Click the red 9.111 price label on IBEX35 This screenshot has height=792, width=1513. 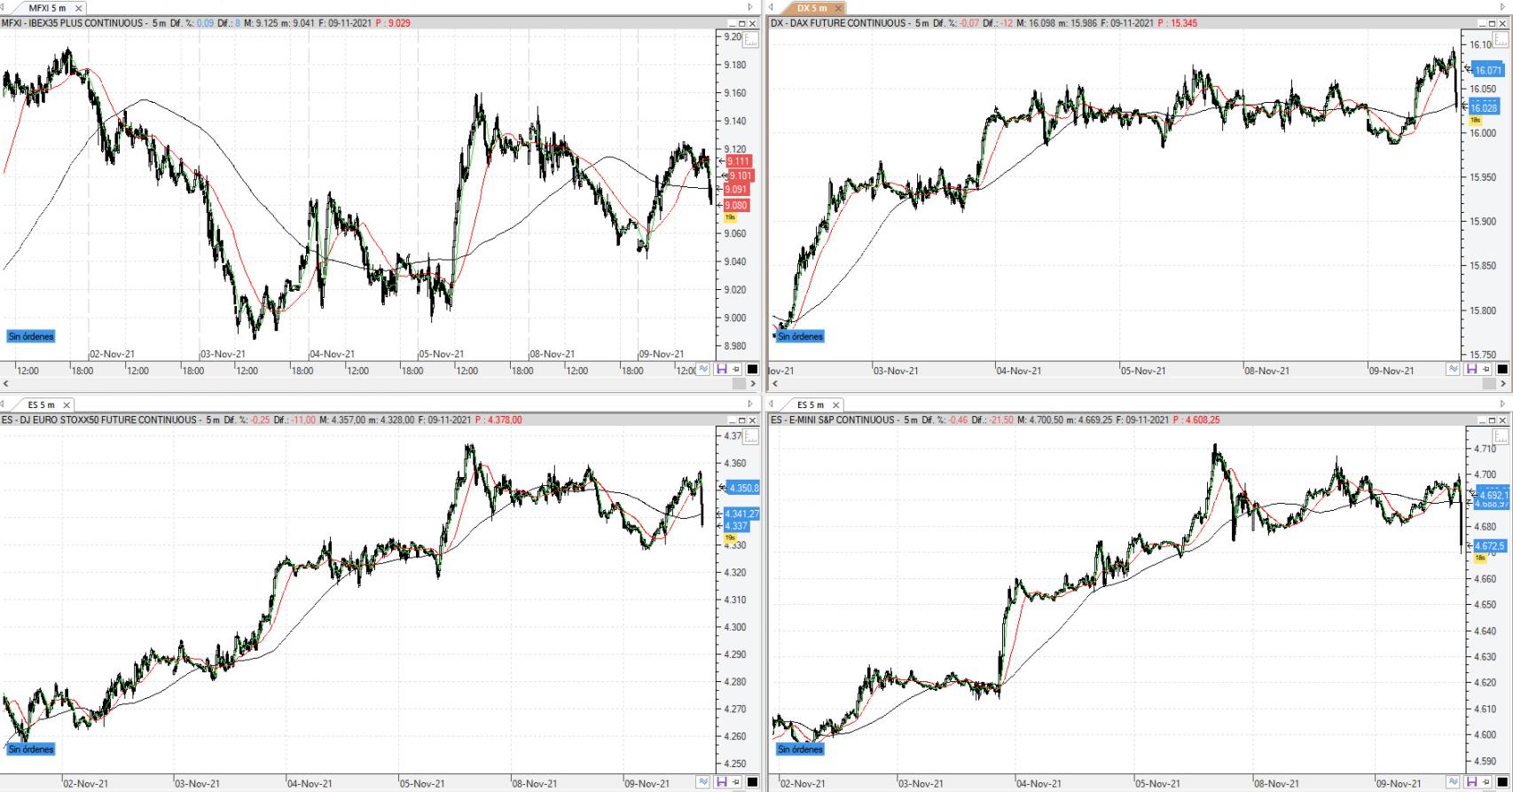point(739,161)
